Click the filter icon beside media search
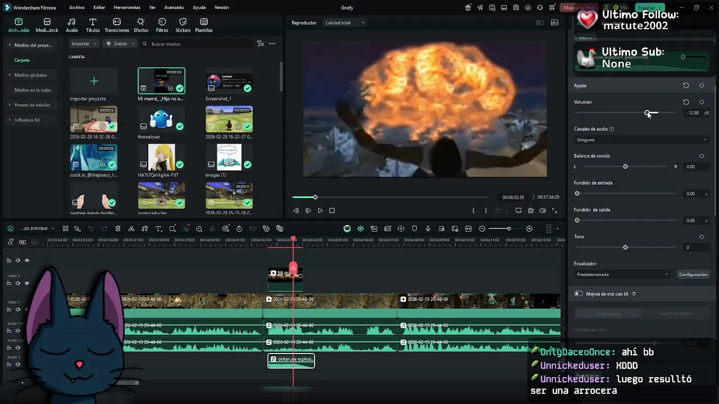 click(x=260, y=44)
